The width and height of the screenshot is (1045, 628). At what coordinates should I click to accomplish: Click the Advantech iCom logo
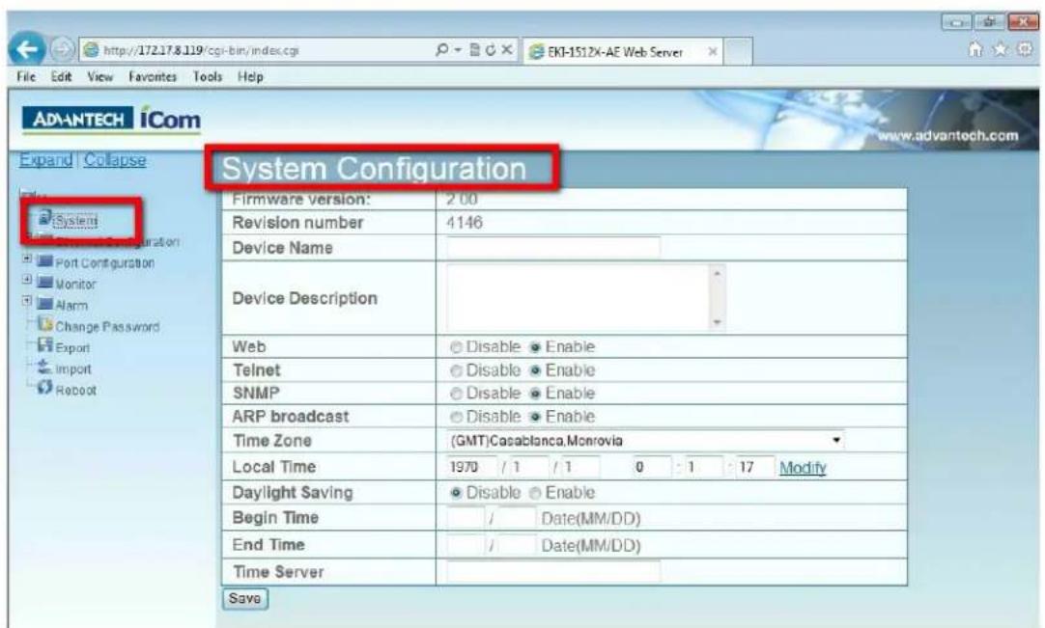click(111, 120)
